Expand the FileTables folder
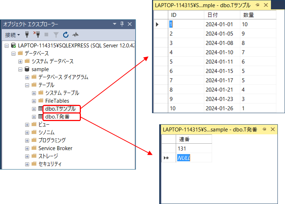The height and width of the screenshot is (204, 285). tap(34, 101)
